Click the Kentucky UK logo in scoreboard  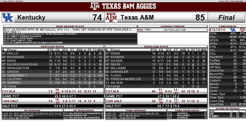pyautogui.click(x=8, y=17)
